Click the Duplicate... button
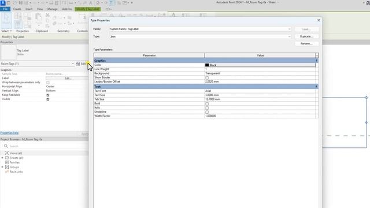Image resolution: width=370 pixels, height=208 pixels. click(x=307, y=36)
